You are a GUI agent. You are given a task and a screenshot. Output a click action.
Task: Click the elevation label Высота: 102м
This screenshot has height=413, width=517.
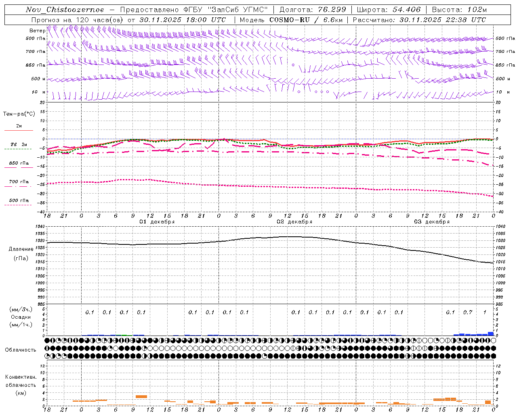pyautogui.click(x=459, y=10)
